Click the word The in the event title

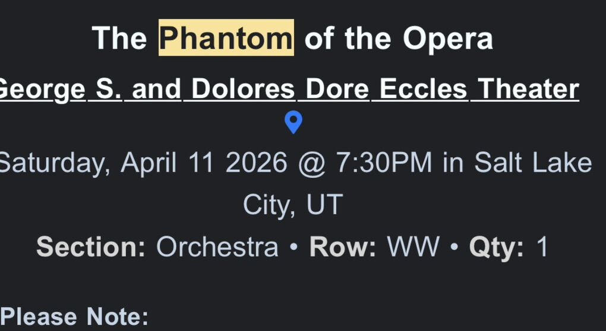coord(119,39)
